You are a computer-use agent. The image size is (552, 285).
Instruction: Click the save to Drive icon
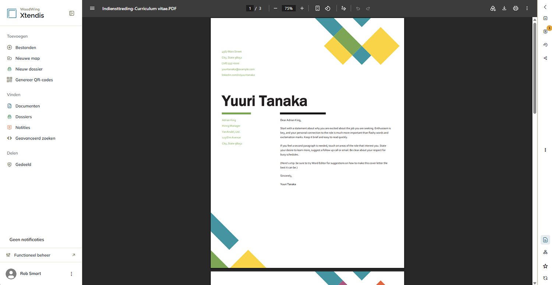[493, 8]
